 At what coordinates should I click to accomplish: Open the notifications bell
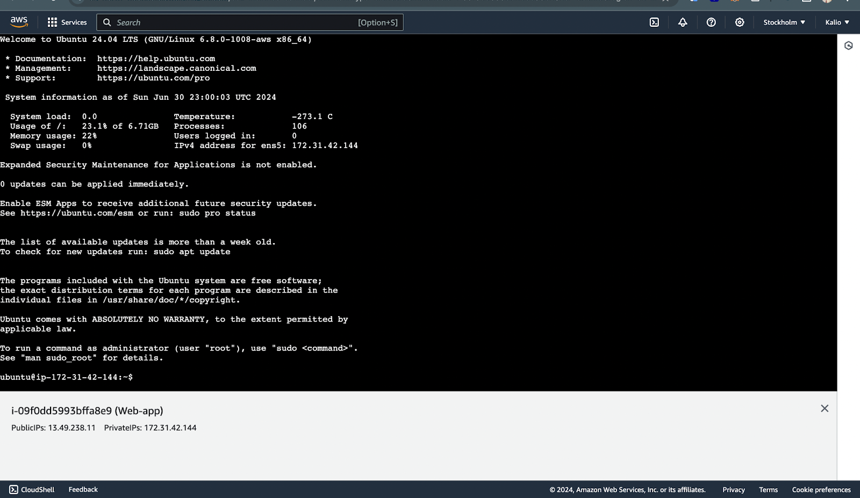pos(683,22)
